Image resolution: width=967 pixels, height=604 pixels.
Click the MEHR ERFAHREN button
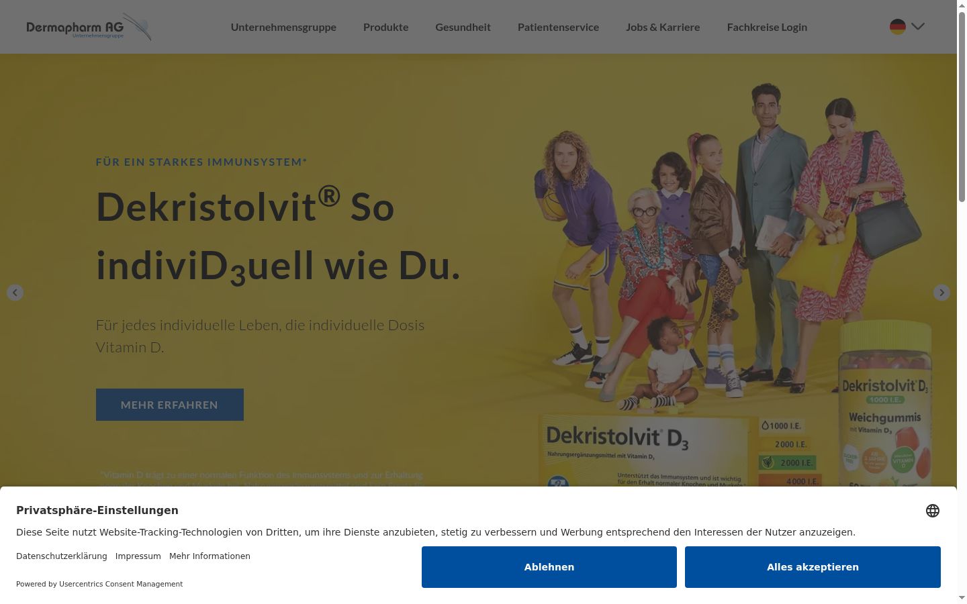pyautogui.click(x=170, y=405)
